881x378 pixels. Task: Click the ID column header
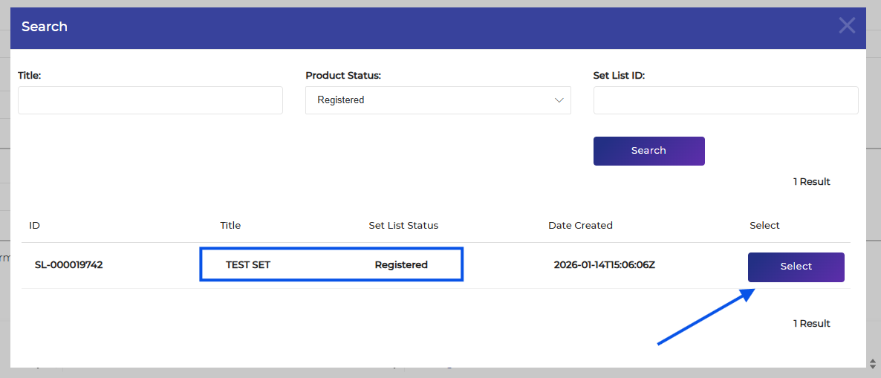34,225
